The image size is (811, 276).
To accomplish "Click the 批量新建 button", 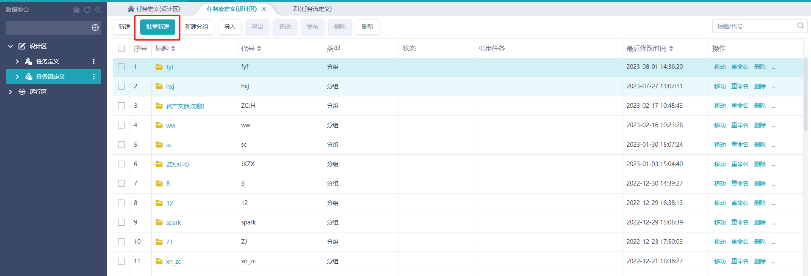I will click(158, 27).
